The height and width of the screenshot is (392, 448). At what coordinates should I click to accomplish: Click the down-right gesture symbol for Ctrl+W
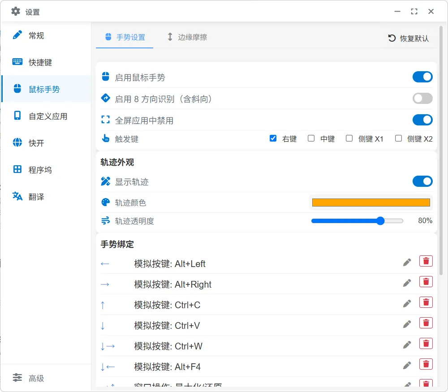point(108,346)
